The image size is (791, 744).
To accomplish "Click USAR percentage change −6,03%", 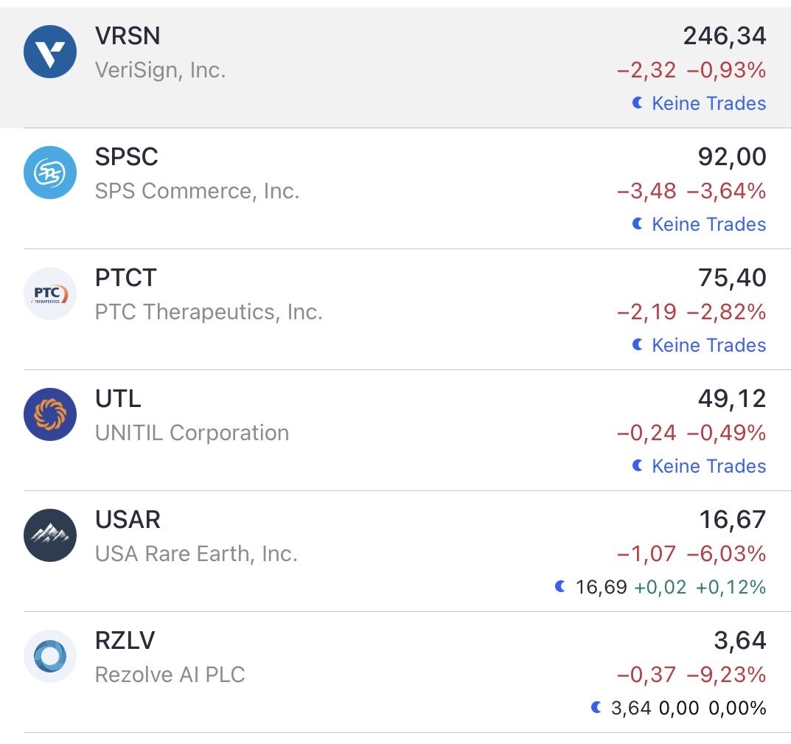I will point(726,554).
